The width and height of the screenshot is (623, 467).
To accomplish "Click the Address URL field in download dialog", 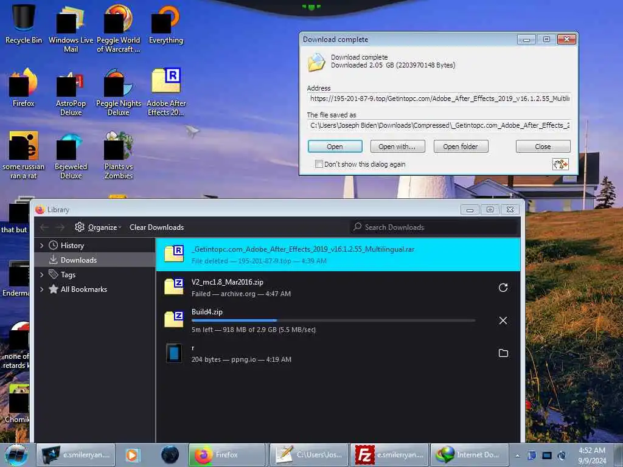I will [x=439, y=99].
